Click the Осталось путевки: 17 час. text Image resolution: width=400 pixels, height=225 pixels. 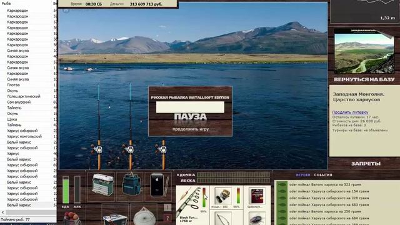356,117
